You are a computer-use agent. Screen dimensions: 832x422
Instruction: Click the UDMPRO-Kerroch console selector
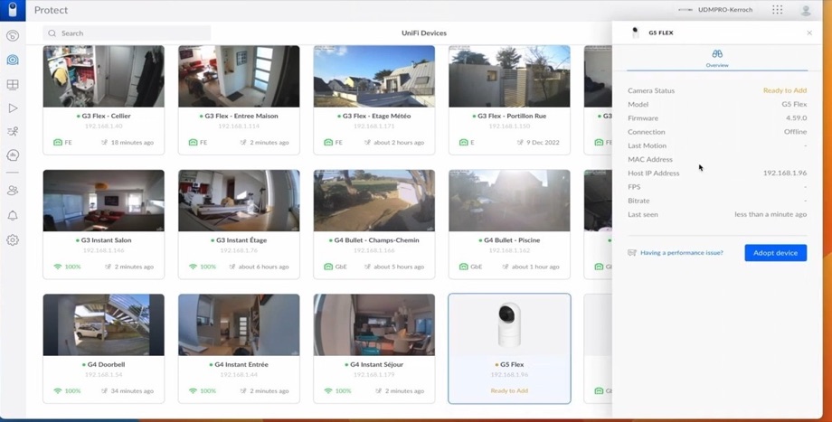coord(715,10)
